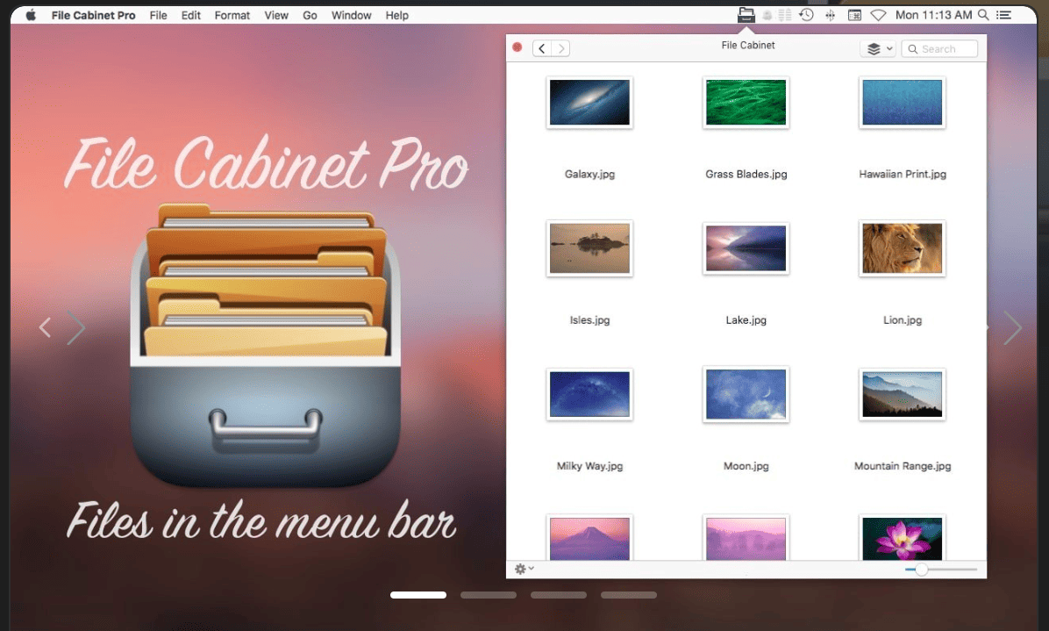Open the Edit menu
The image size is (1049, 631).
[190, 15]
